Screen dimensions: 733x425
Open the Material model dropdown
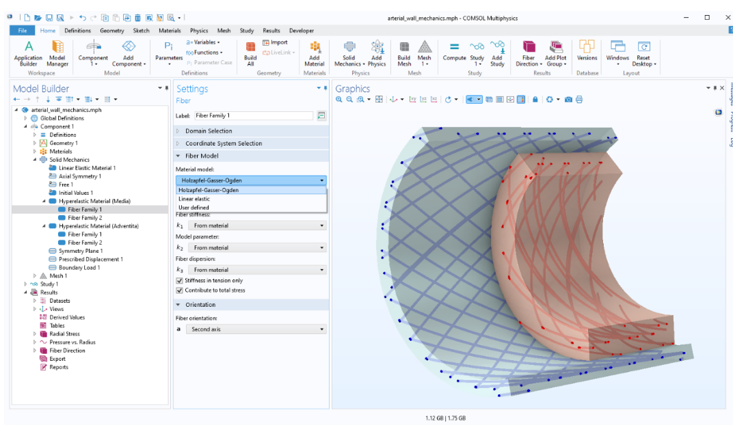pyautogui.click(x=251, y=180)
